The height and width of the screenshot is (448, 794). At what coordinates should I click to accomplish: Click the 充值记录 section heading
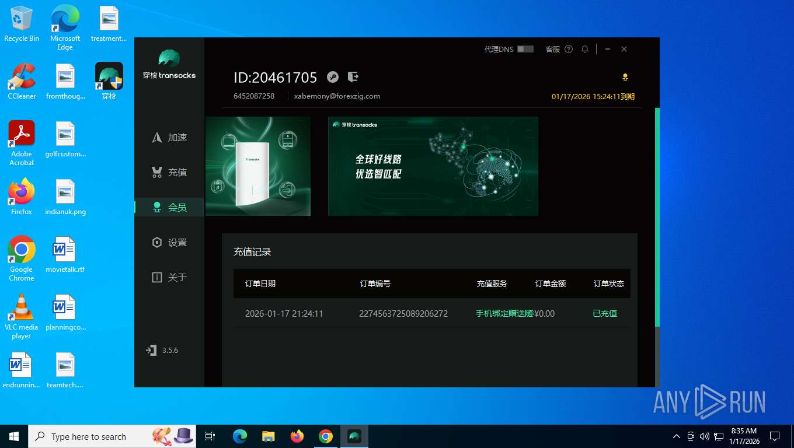[x=252, y=252]
